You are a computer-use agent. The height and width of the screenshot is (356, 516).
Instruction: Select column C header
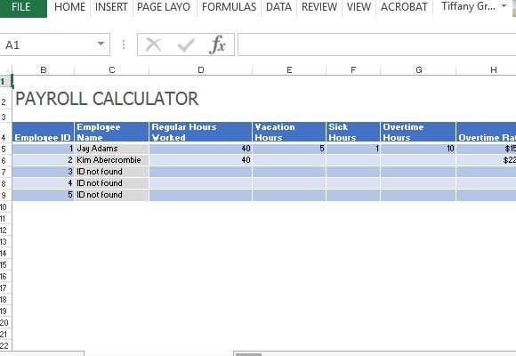(x=112, y=69)
